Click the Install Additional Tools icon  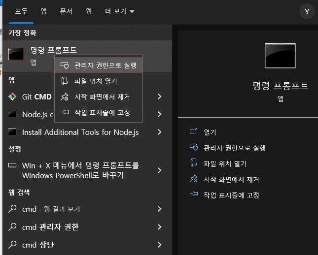(x=12, y=132)
